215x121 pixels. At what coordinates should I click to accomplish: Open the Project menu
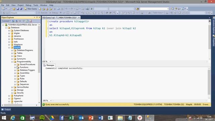point(20,5)
